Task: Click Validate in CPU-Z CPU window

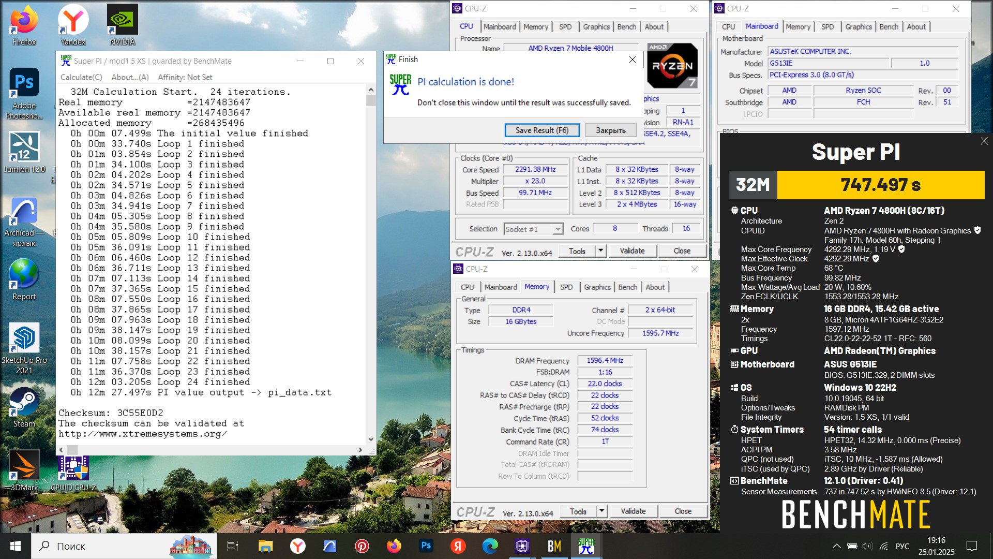Action: (x=632, y=251)
